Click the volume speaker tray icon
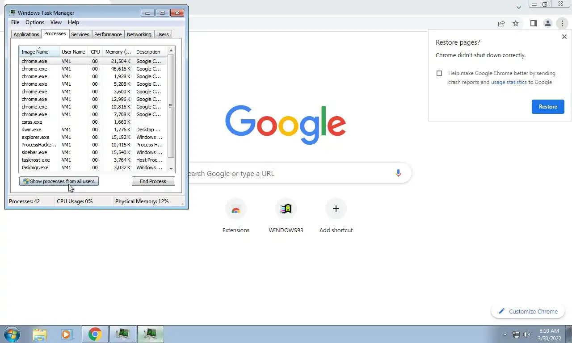Viewport: 572px width, 343px height. (527, 335)
